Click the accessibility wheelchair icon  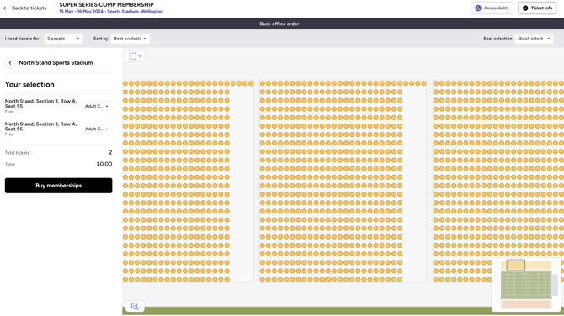pyautogui.click(x=478, y=8)
